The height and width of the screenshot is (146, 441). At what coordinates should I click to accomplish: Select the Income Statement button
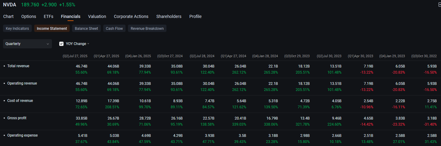[52, 29]
